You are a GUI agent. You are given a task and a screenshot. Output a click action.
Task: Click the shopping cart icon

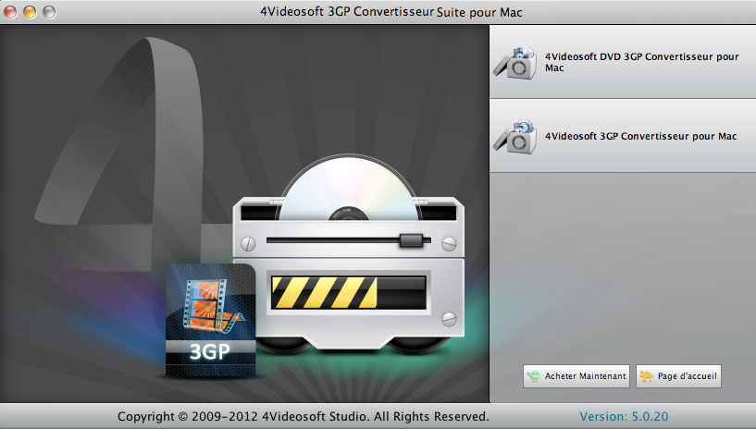pos(534,376)
